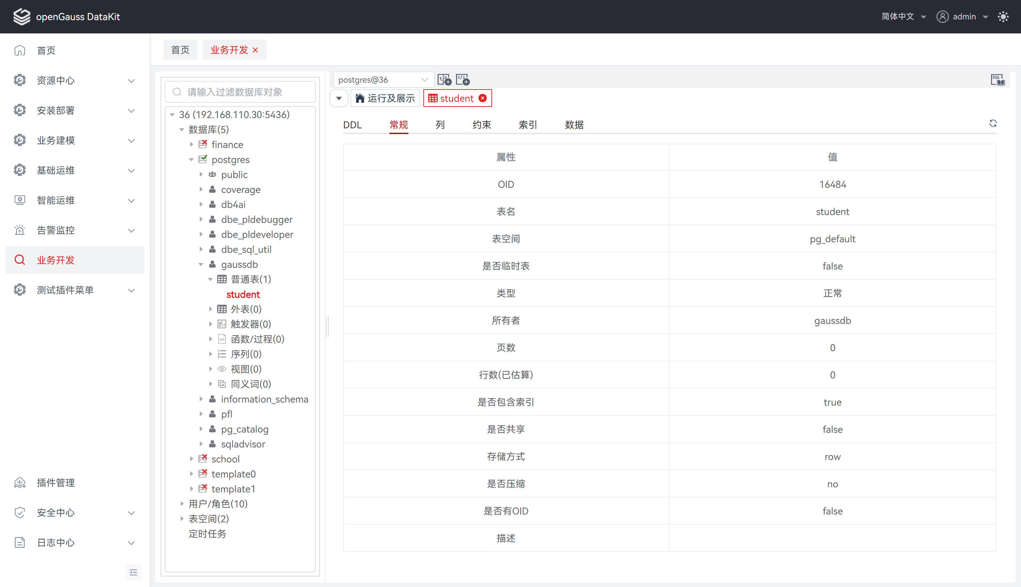The width and height of the screenshot is (1021, 587).
Task: Click the refresh icon above properties table
Action: coord(993,124)
